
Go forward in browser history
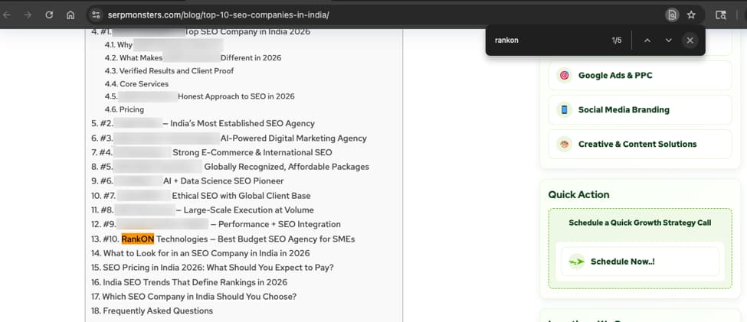tap(28, 15)
